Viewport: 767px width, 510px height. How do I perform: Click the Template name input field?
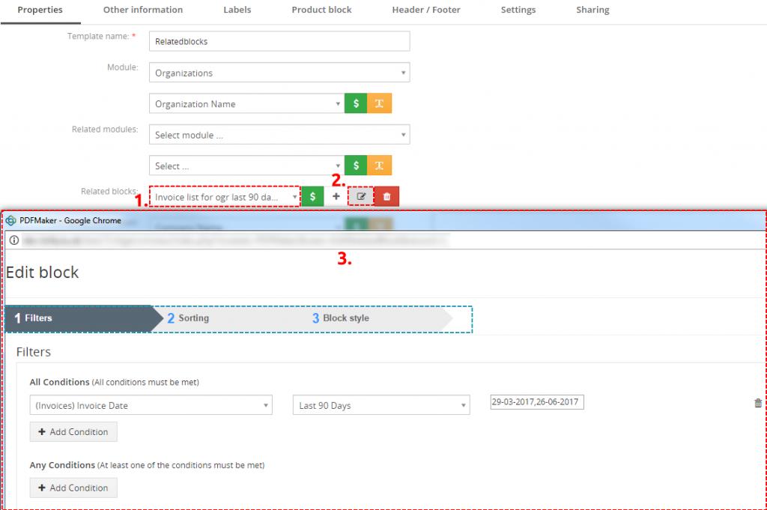279,41
